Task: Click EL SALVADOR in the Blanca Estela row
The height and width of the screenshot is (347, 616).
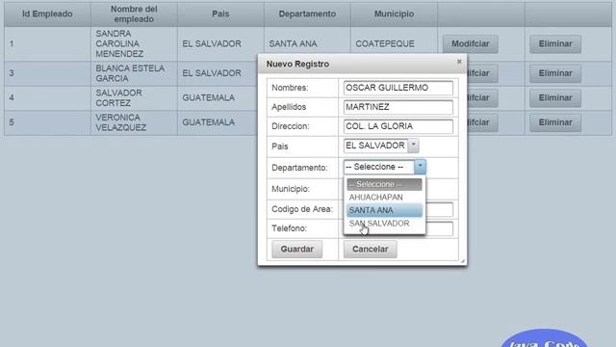Action: click(212, 73)
